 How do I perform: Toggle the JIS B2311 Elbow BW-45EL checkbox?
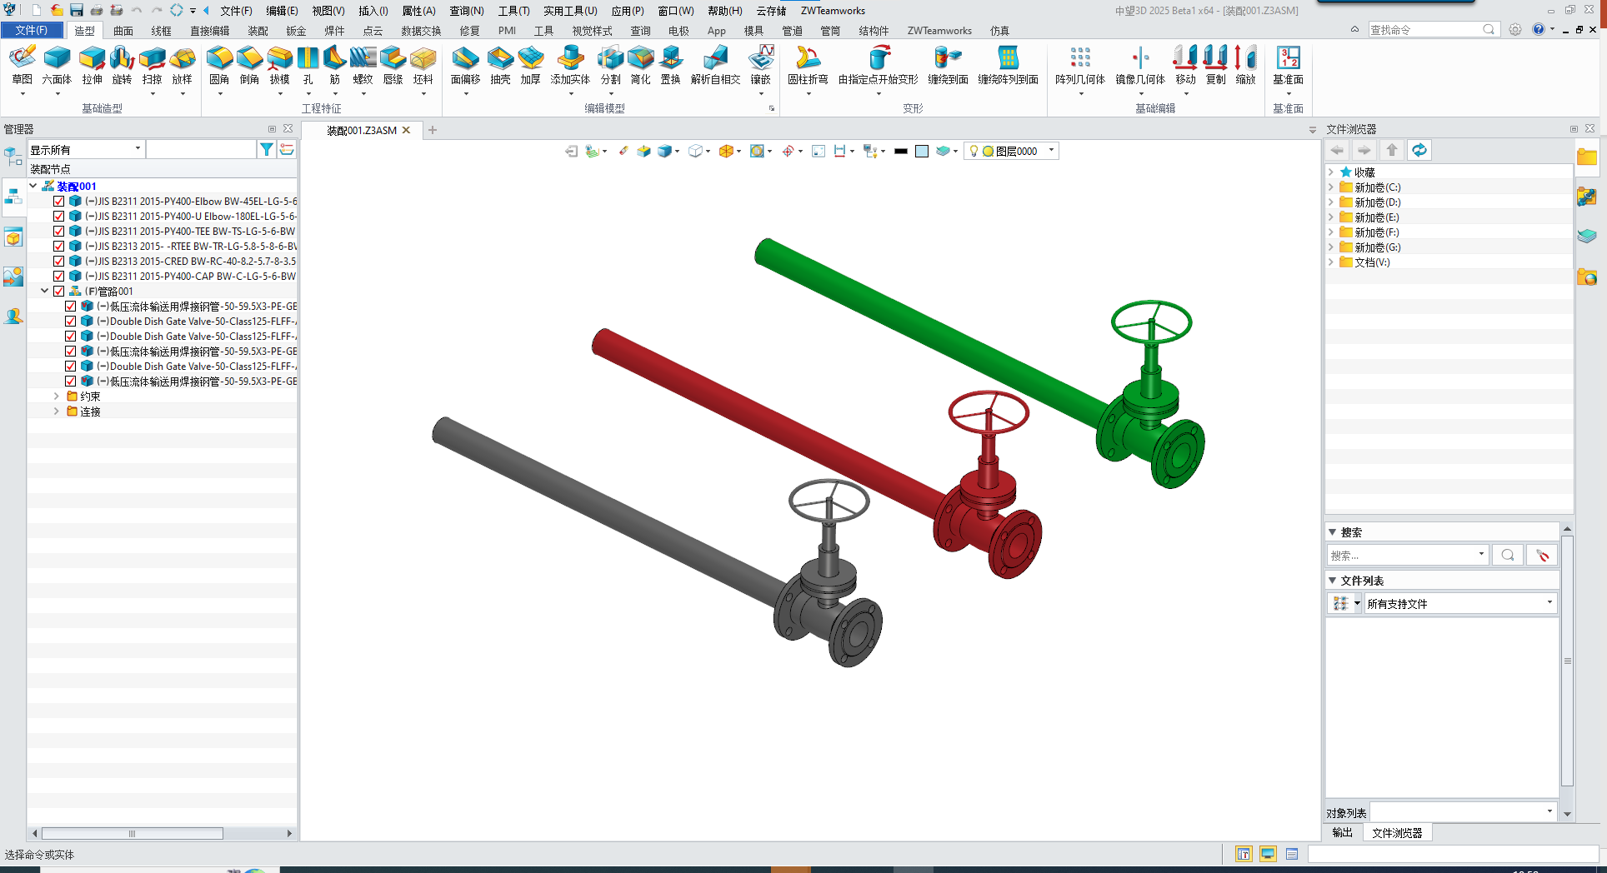click(x=59, y=202)
